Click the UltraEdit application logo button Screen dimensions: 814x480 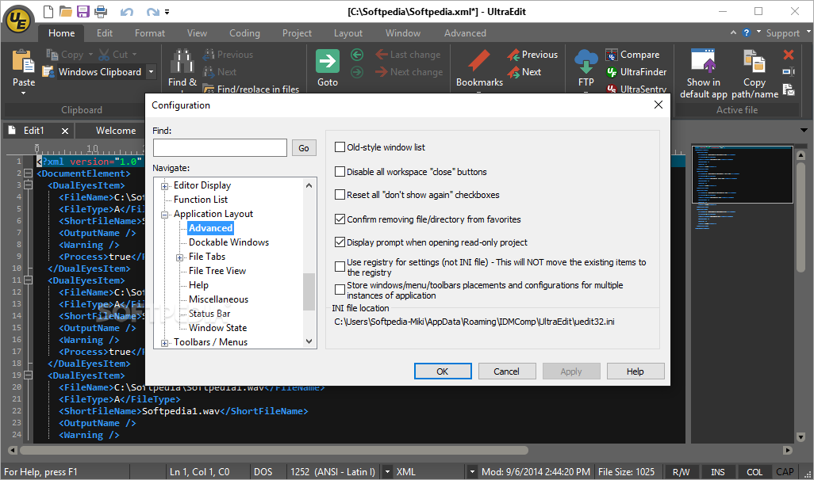click(19, 21)
